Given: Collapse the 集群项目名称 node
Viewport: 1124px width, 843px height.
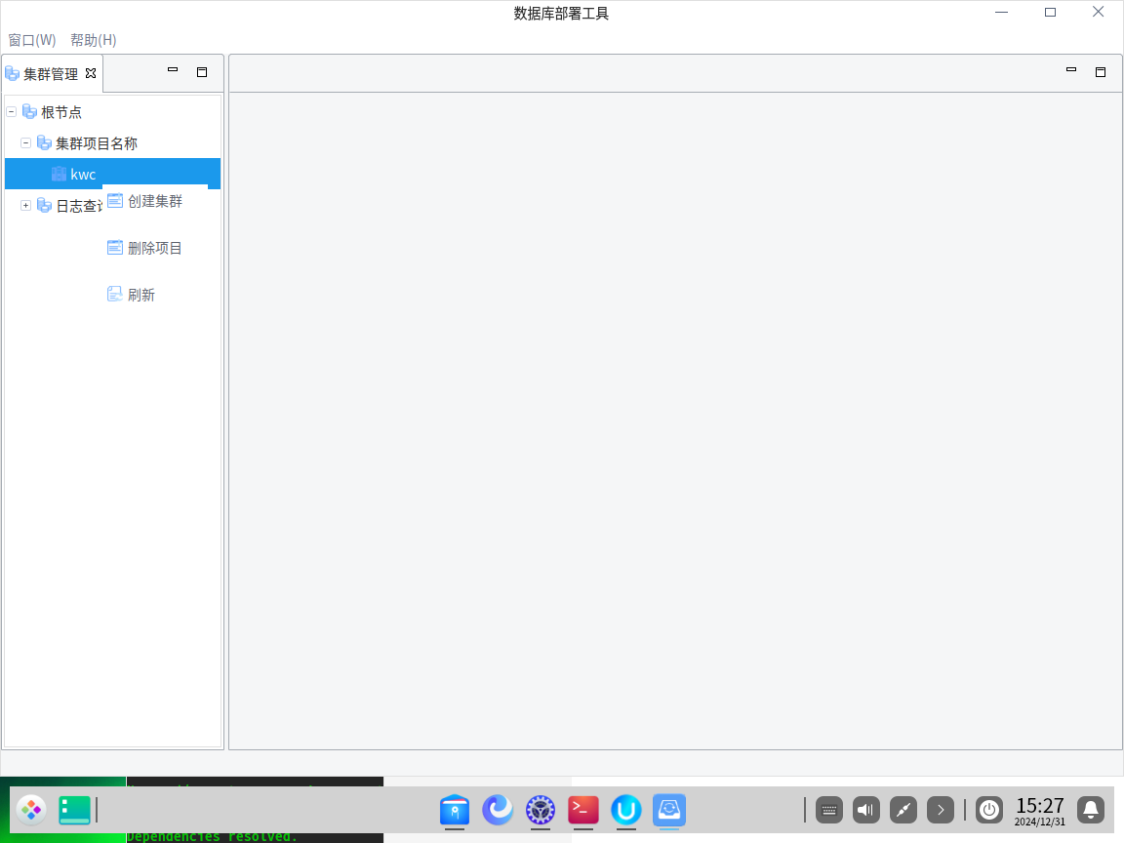Looking at the screenshot, I should pyautogui.click(x=26, y=143).
